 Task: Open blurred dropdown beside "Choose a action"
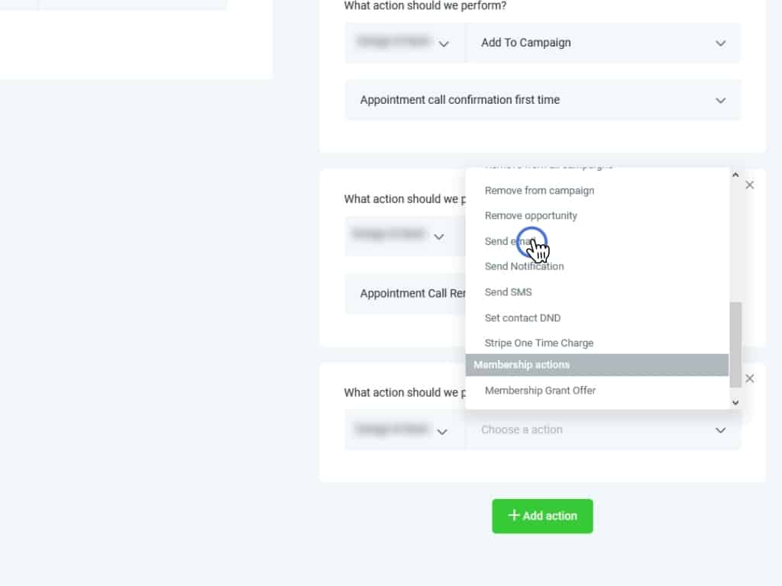[x=405, y=430]
